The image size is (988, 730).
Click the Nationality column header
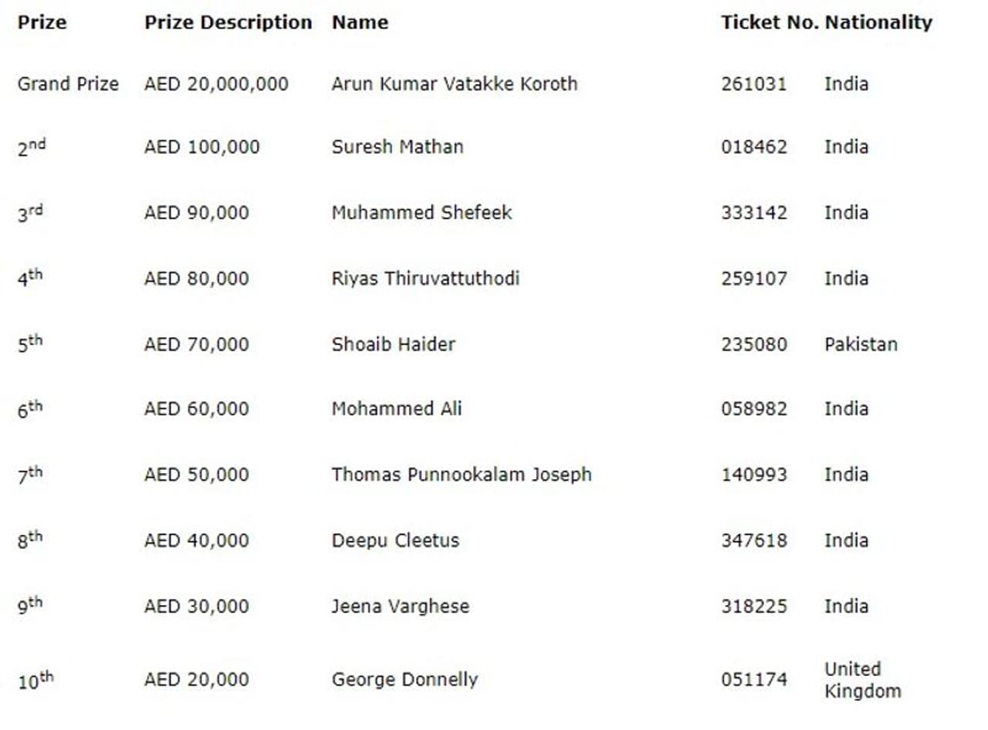pos(878,22)
